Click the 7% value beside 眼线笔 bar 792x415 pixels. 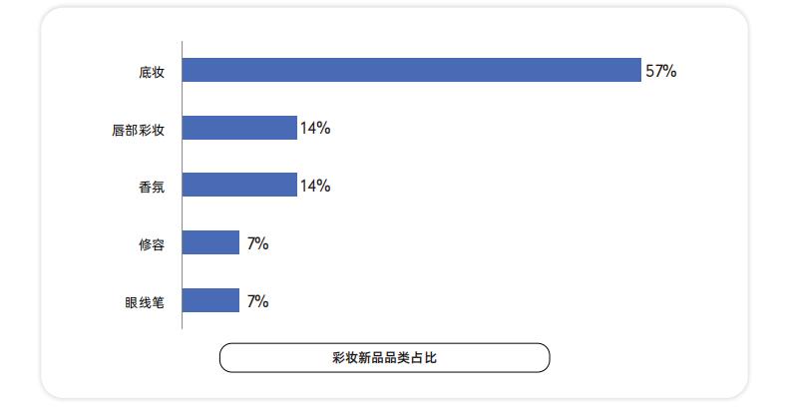[257, 300]
